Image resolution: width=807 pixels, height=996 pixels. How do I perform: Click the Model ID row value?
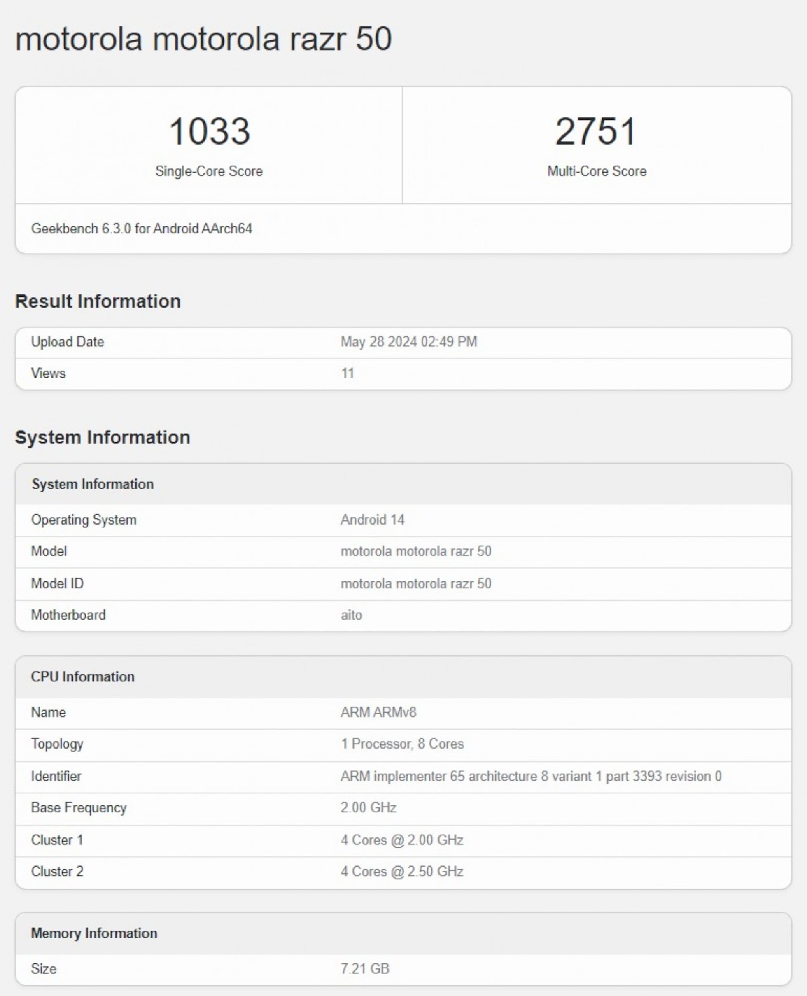(415, 583)
